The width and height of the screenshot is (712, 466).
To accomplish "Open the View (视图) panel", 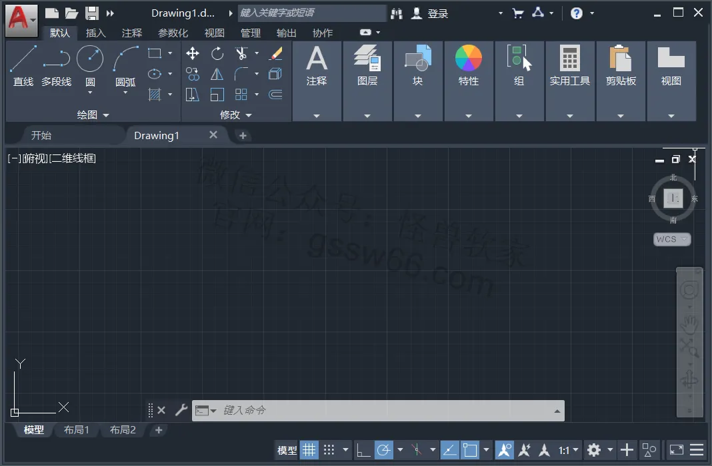I will point(671,81).
